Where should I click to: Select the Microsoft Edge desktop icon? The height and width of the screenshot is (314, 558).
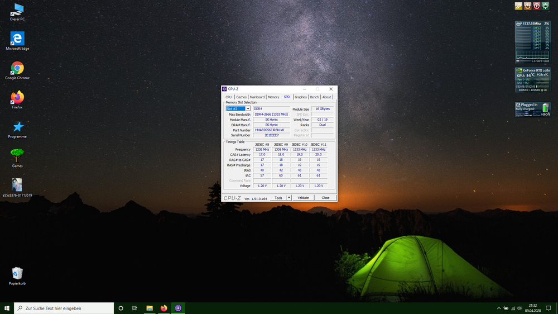[17, 39]
